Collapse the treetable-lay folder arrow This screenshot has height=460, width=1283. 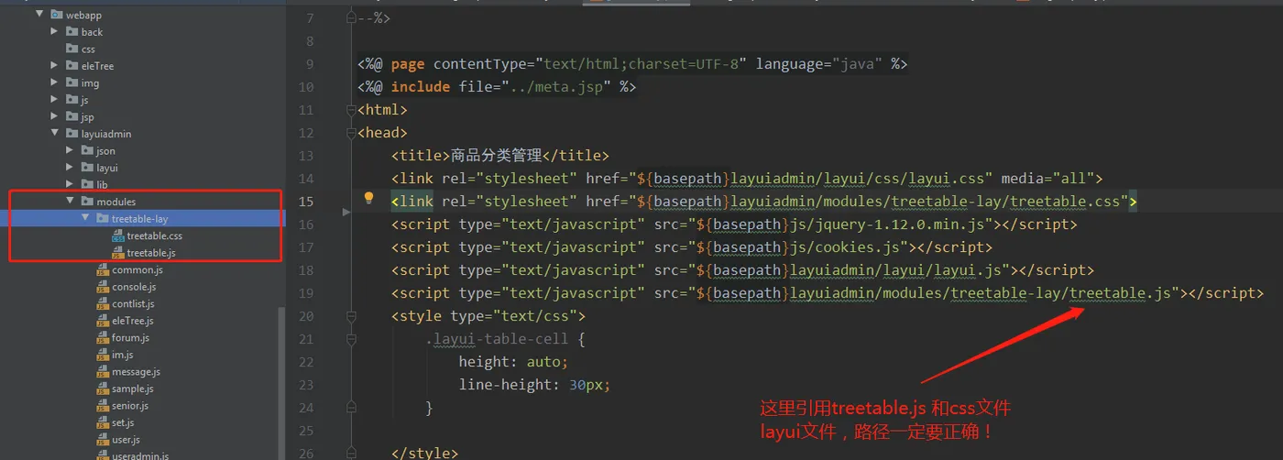[84, 218]
